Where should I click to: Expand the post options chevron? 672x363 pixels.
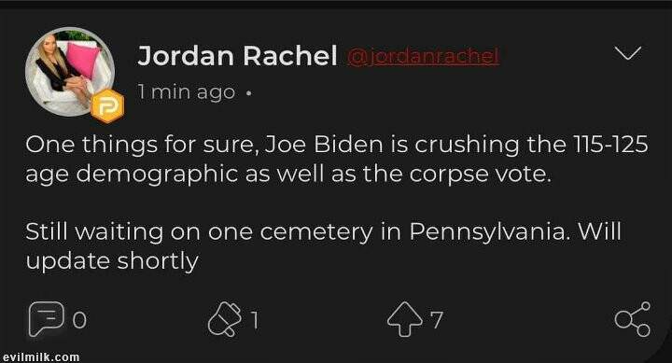628,53
